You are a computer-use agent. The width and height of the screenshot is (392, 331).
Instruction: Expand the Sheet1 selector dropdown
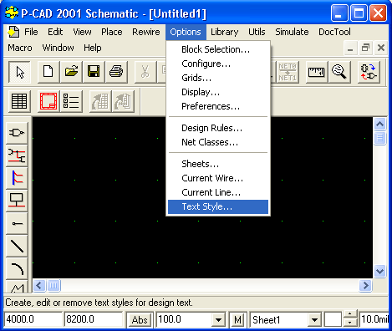pos(314,320)
